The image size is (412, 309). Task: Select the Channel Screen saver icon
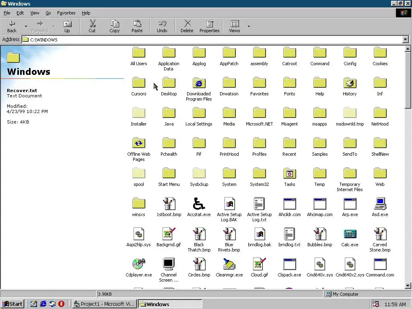(169, 264)
